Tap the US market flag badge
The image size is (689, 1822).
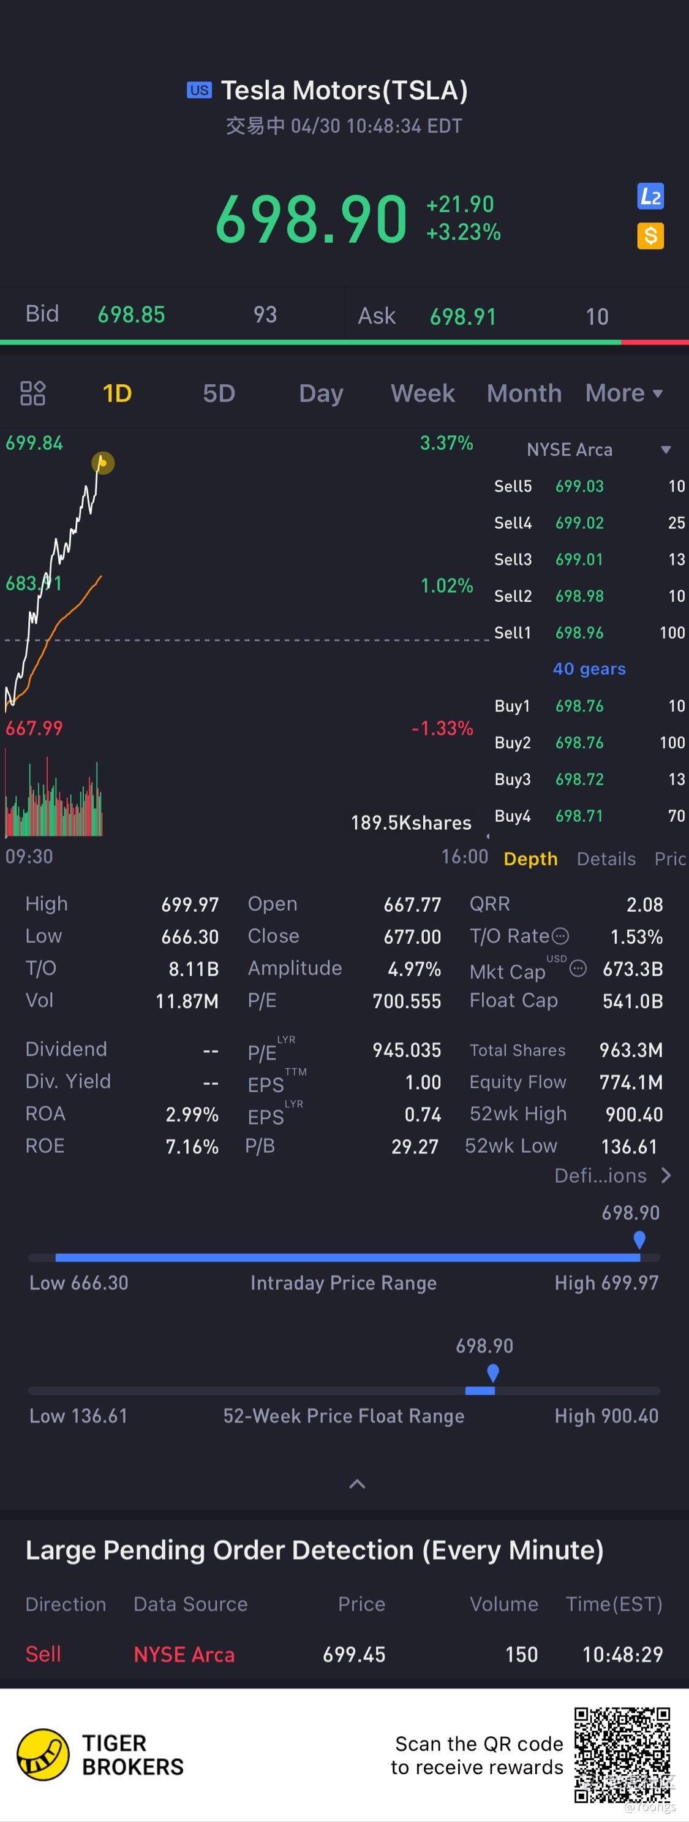click(198, 90)
